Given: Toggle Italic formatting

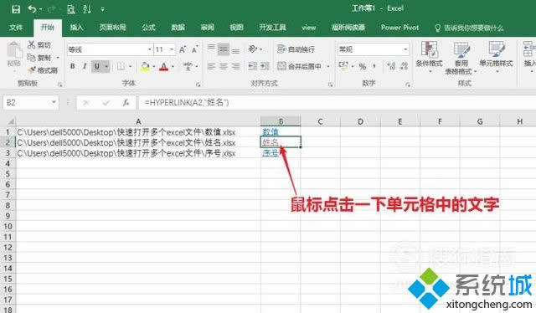Looking at the screenshot, I should pos(85,66).
